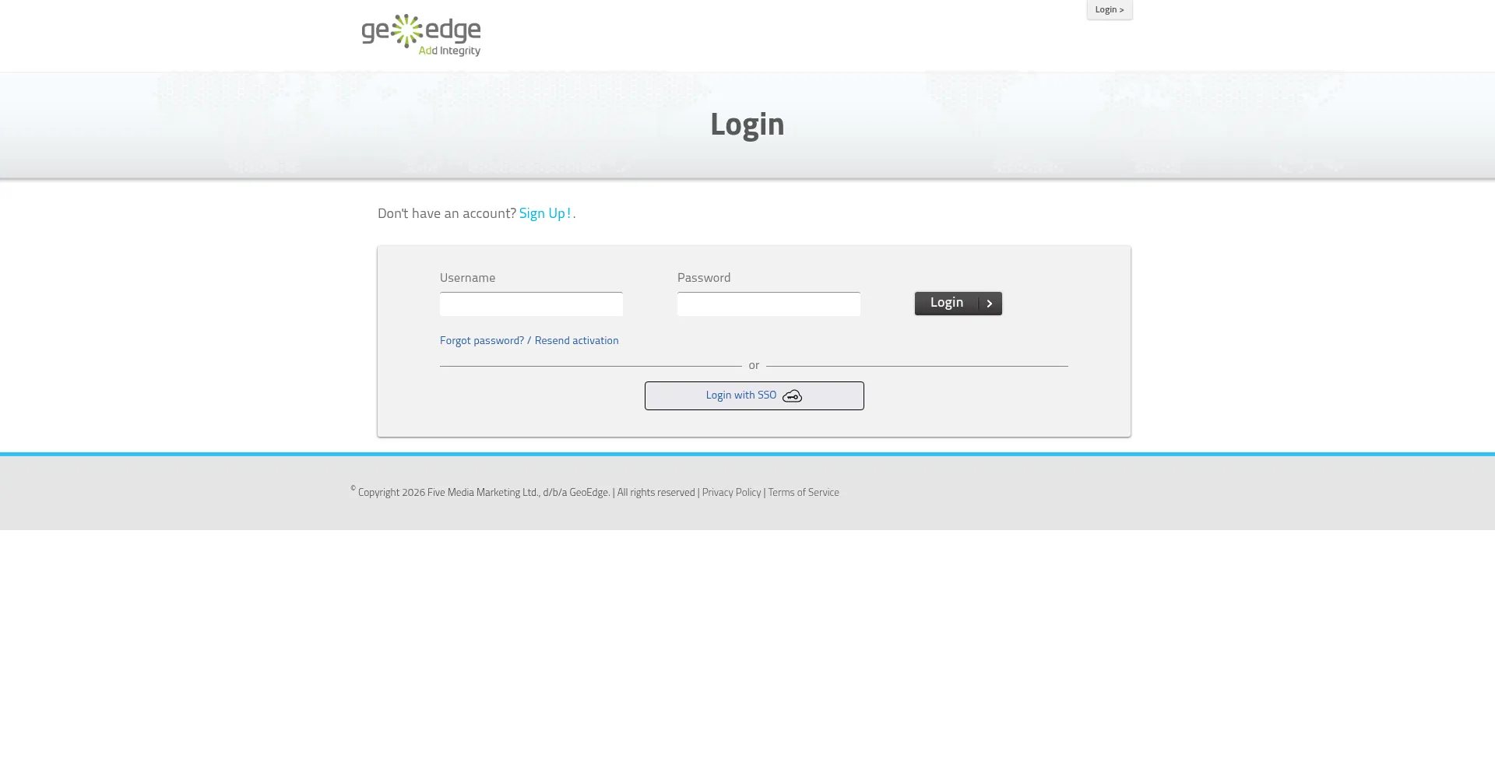This screenshot has width=1495, height=773.
Task: Select the 'Add Integrity' tagline under the logo
Action: tap(450, 51)
